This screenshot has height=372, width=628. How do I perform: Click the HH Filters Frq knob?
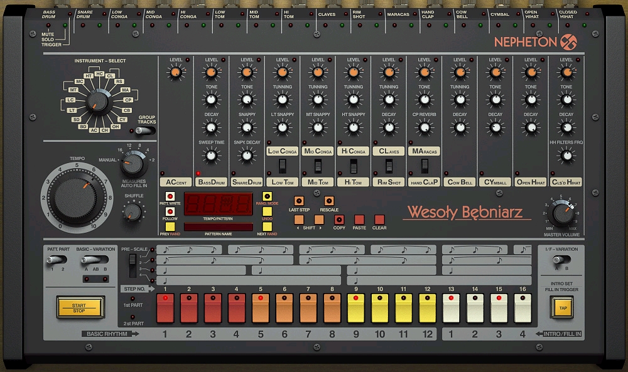click(x=566, y=155)
